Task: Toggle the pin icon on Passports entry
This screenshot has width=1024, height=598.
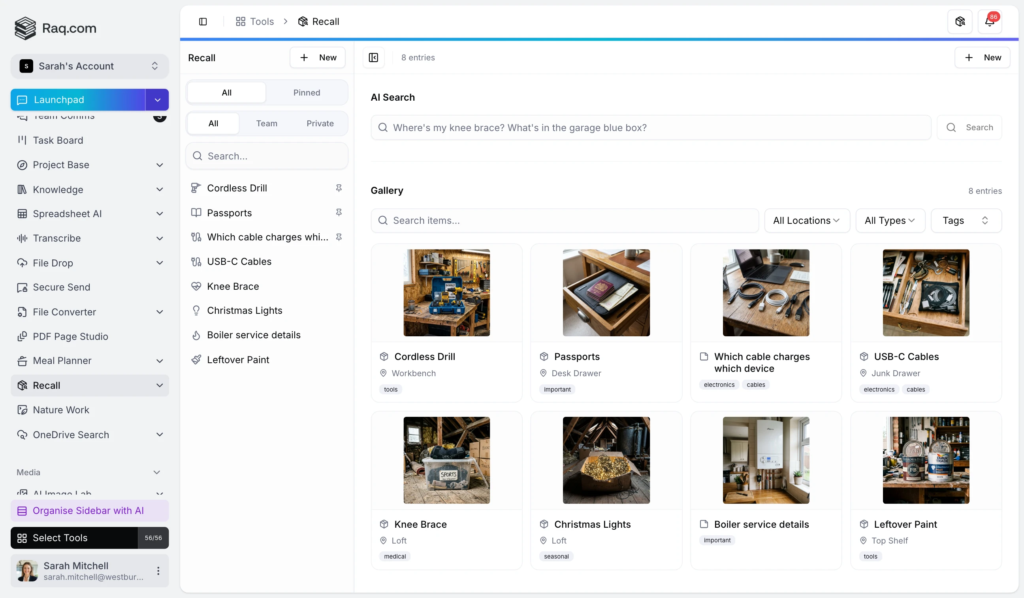Action: 339,213
